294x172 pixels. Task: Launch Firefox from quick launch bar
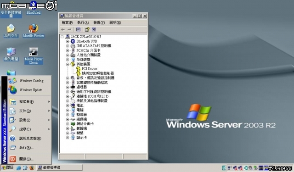click(x=32, y=168)
